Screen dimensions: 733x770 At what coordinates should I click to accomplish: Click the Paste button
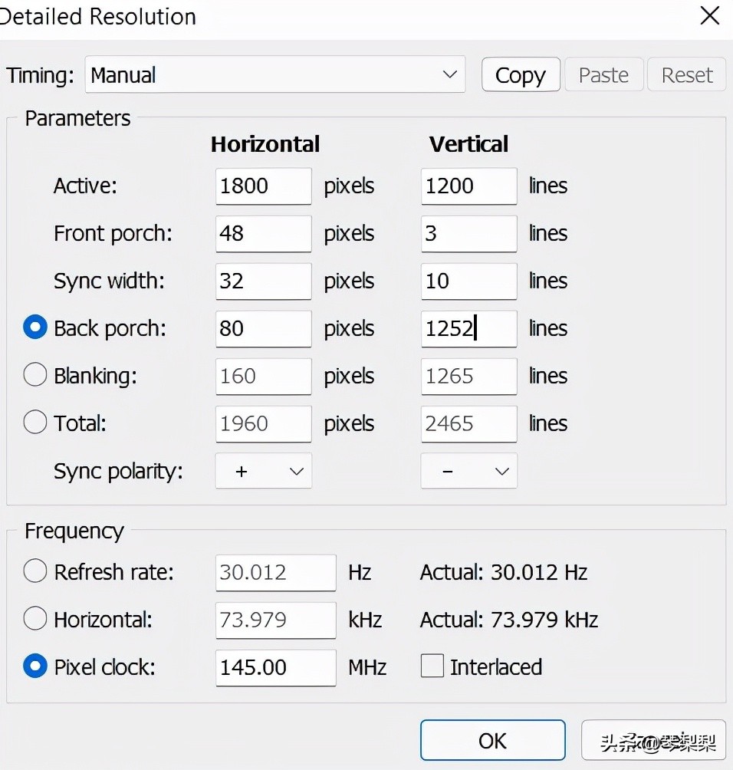click(603, 74)
